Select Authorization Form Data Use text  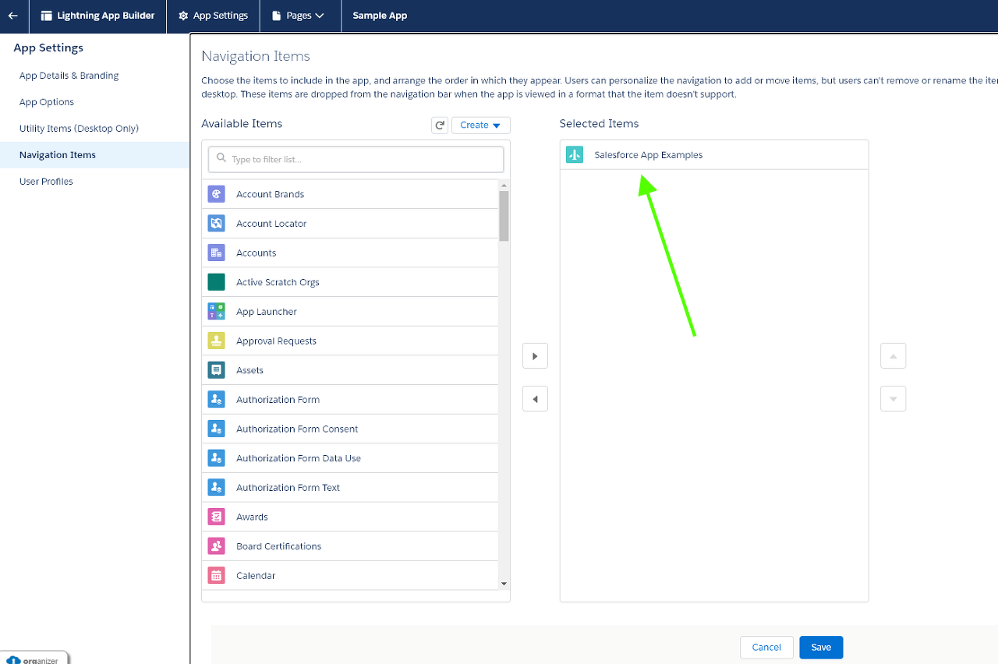pos(299,458)
